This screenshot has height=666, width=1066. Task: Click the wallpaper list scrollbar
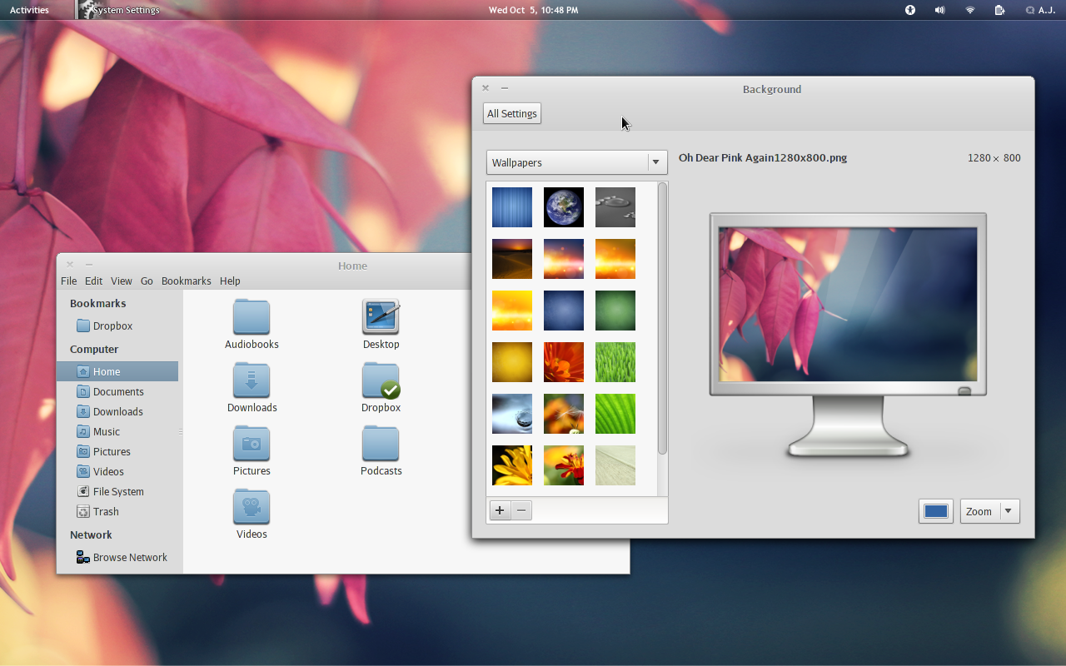[x=662, y=319]
